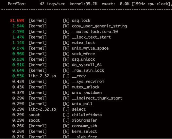Screen dimensions: 172x139
Task: Select the 1.14% value
Action: click(x=18, y=43)
